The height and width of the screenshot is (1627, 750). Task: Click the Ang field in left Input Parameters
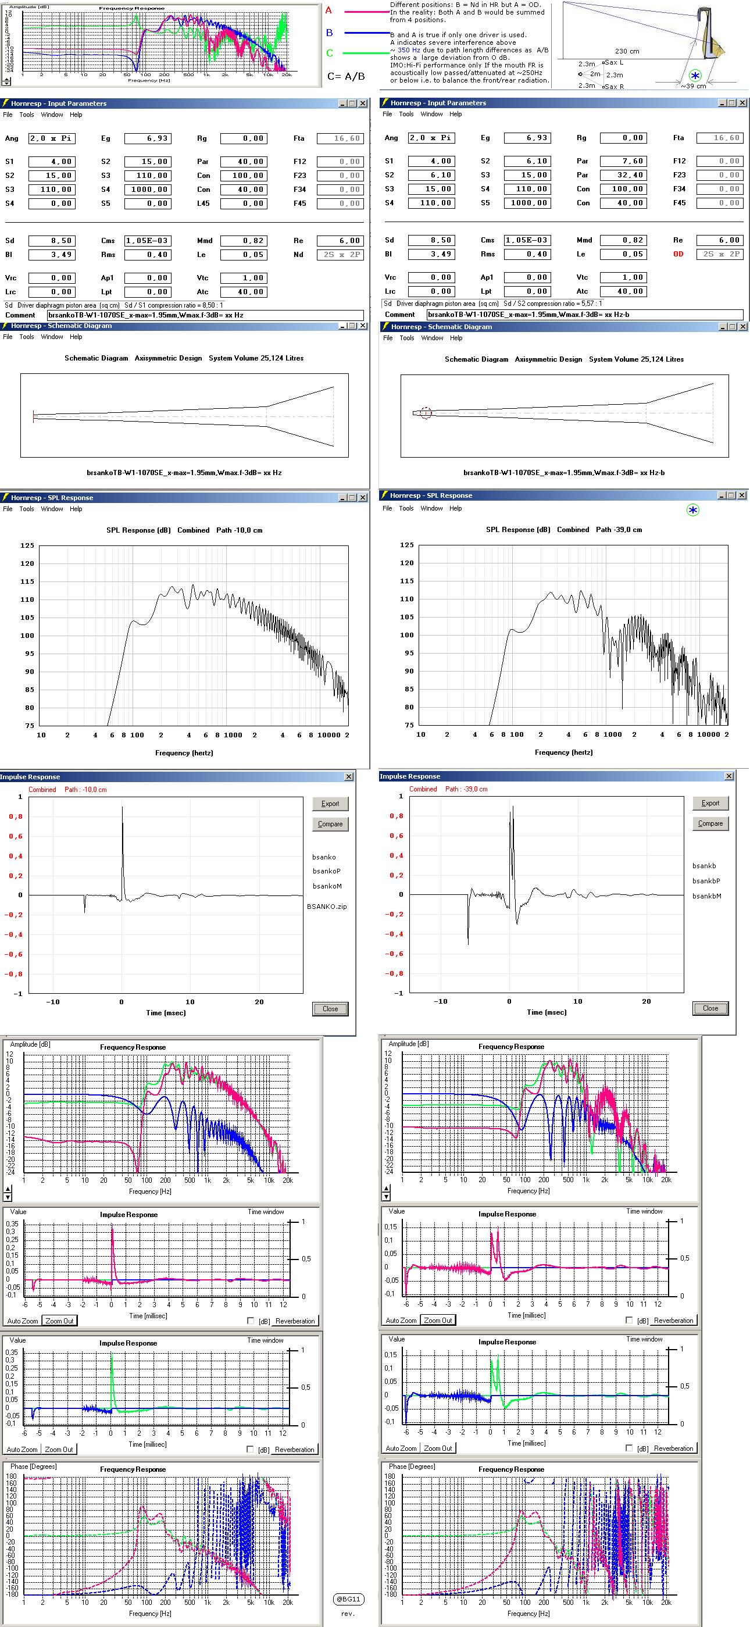click(52, 138)
